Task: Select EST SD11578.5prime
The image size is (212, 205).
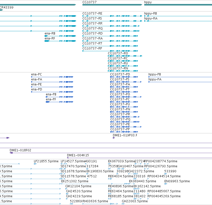Action: coord(73,177)
